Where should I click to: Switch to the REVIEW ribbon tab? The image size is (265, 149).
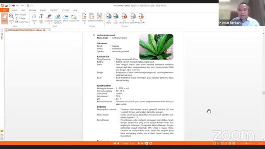(x=32, y=10)
